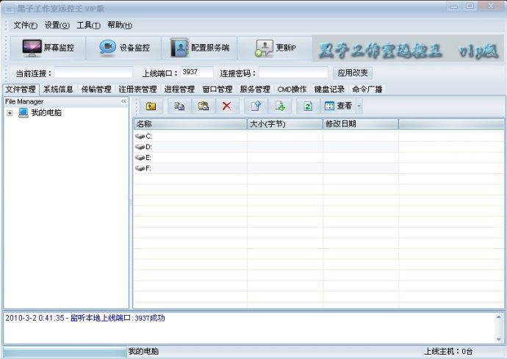The image size is (507, 359).
Task: Collapse the File Manager panel with chevron
Action: [x=124, y=101]
